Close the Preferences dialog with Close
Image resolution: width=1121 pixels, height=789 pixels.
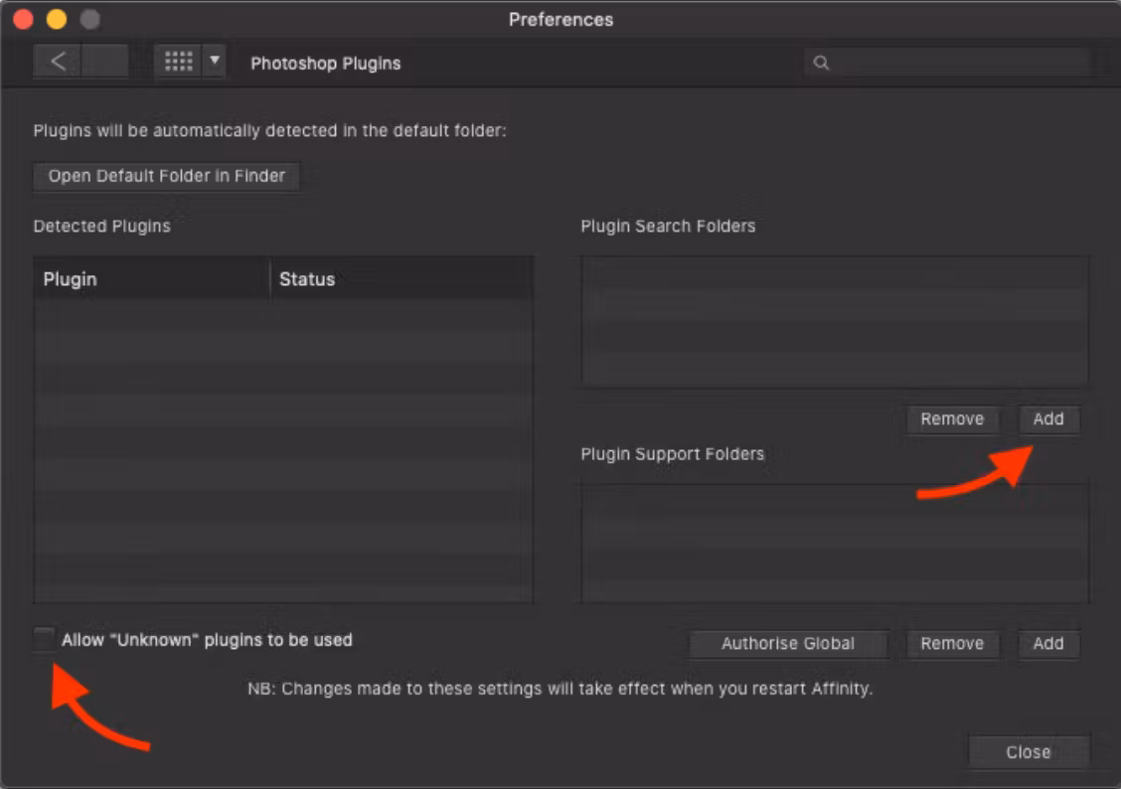(x=1028, y=752)
